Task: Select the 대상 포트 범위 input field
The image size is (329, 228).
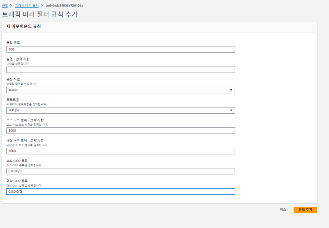Action: point(120,151)
